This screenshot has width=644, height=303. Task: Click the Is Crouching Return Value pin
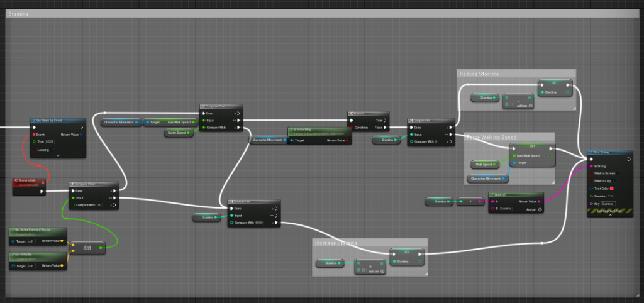(346, 141)
